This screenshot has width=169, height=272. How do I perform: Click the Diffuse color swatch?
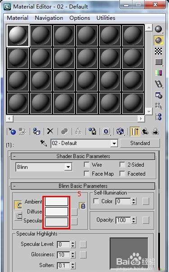click(57, 212)
